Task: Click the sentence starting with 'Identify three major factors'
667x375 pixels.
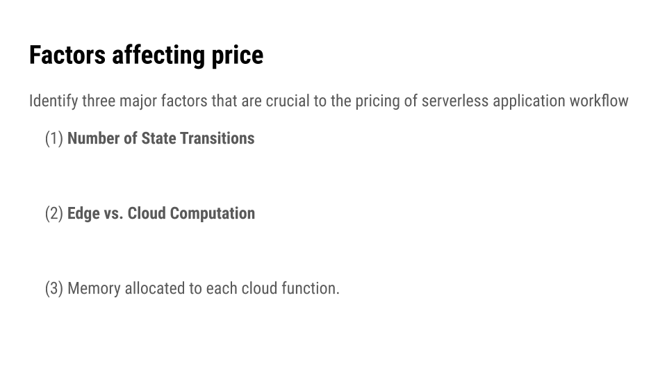Action: click(329, 101)
